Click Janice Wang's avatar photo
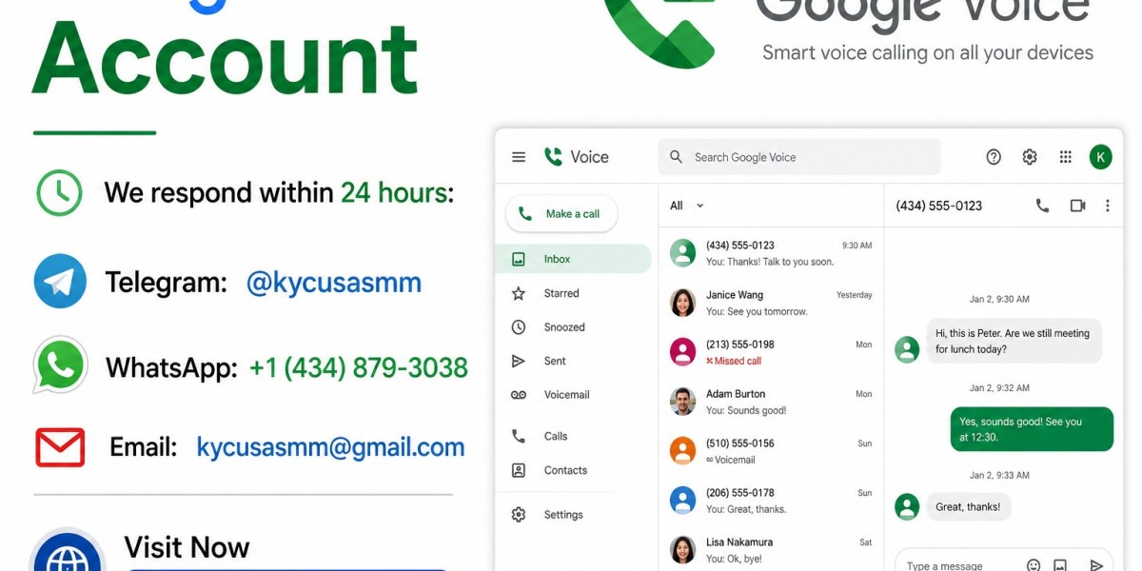 682,303
